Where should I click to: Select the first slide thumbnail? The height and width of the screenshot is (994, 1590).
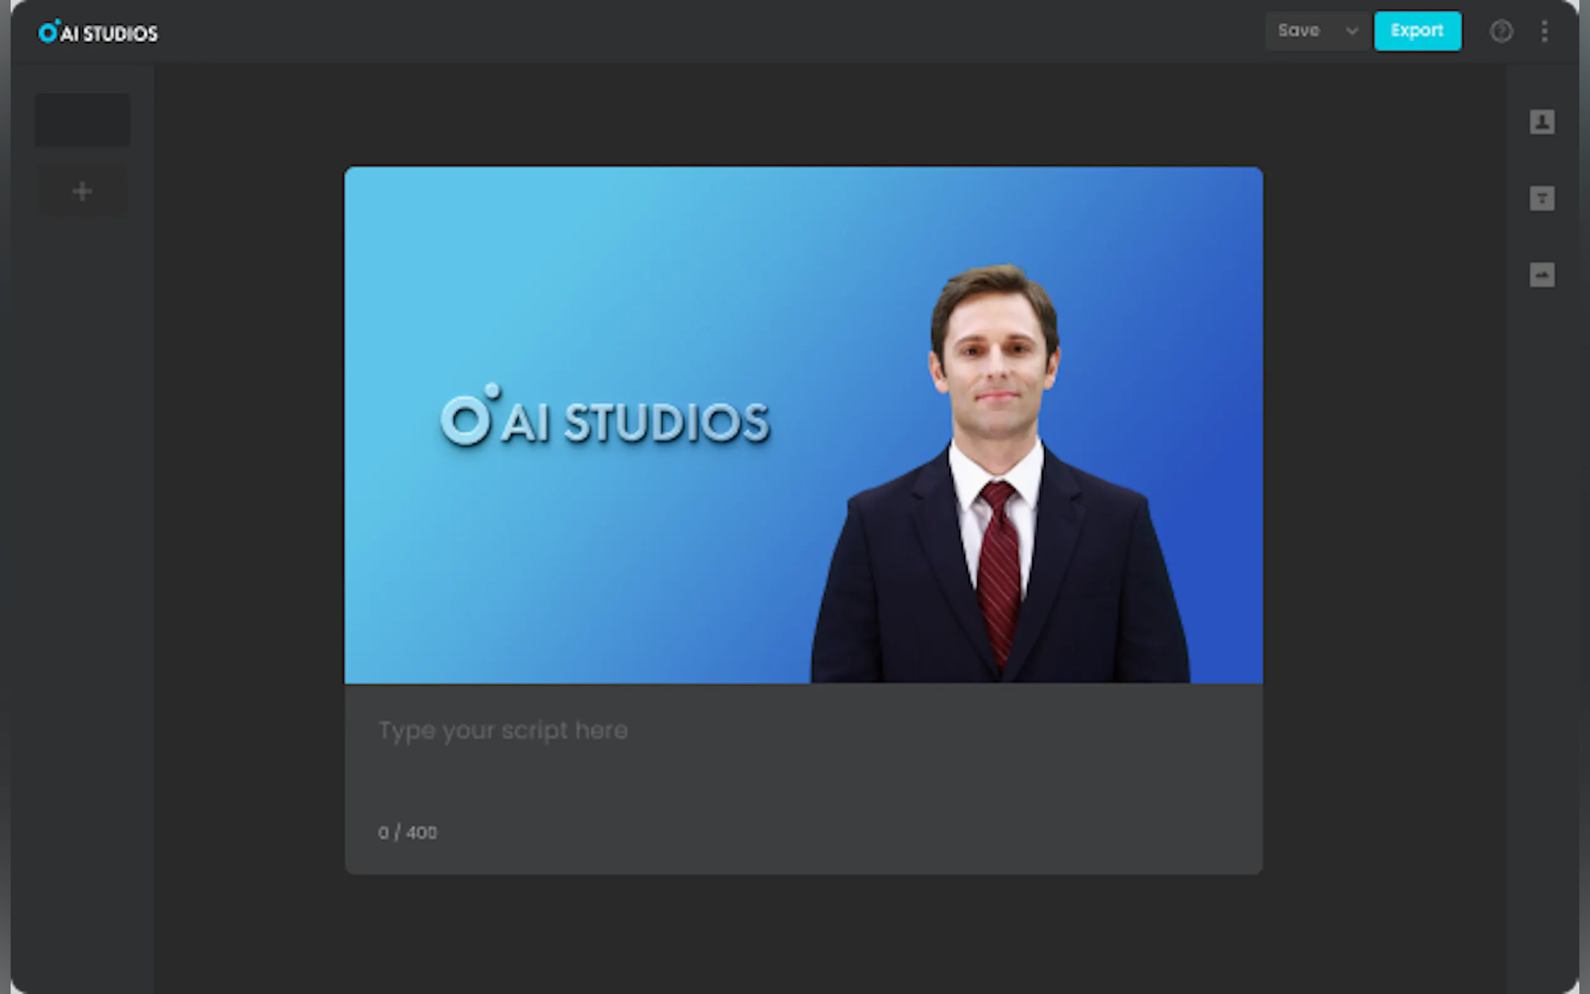[82, 120]
